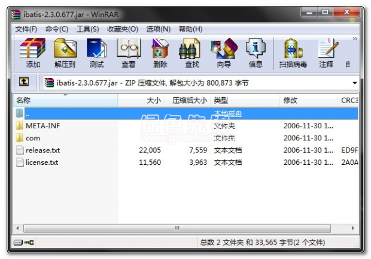Open the 选项(N) menu
The width and height of the screenshot is (371, 259).
tap(158, 29)
